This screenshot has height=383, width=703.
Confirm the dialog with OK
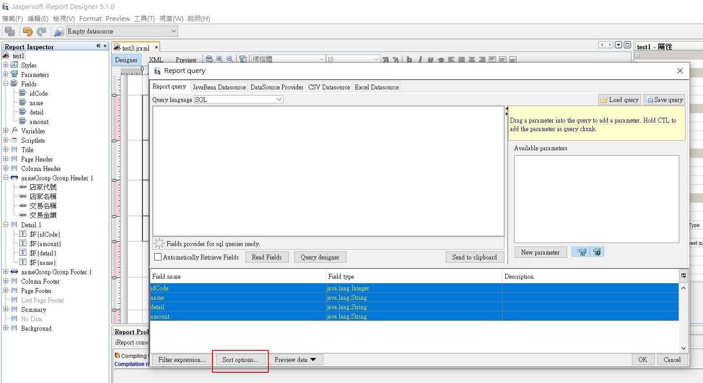(643, 360)
